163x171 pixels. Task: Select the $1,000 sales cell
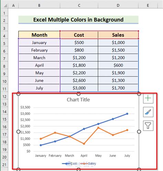tap(118, 43)
